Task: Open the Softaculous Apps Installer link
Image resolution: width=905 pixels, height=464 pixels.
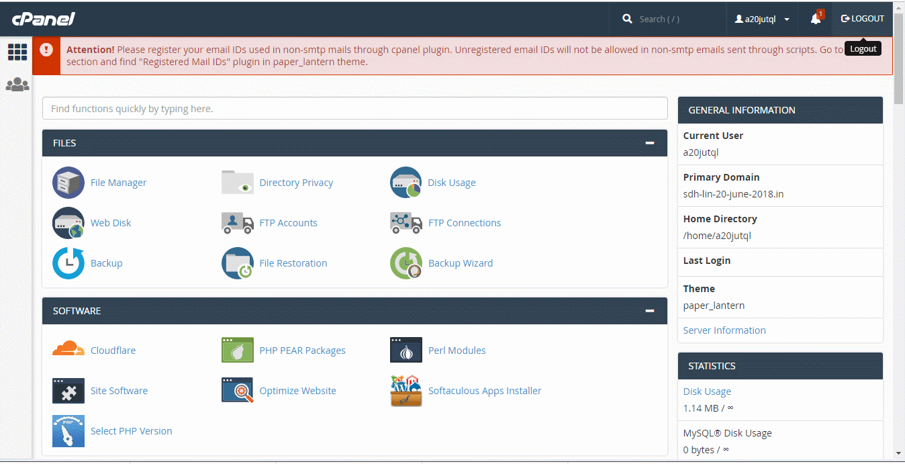Action: click(485, 391)
